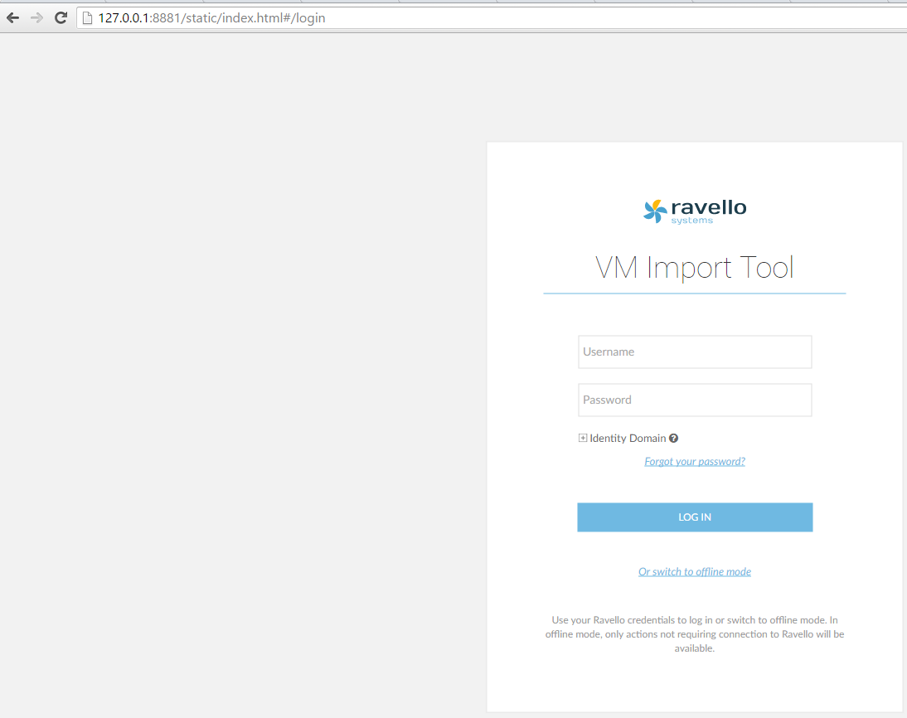Click the page info icon in the address bar

[x=87, y=17]
